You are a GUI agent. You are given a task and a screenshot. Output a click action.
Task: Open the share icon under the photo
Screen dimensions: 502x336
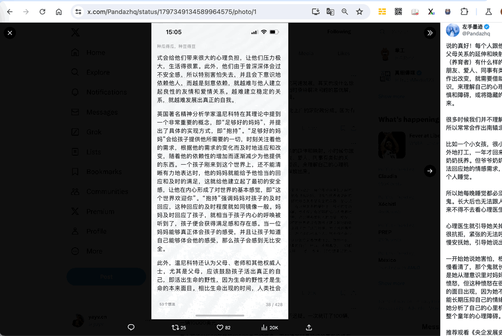click(x=309, y=327)
